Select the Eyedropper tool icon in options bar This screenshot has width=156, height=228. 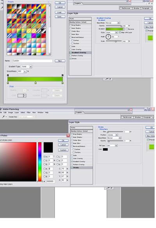(3, 117)
